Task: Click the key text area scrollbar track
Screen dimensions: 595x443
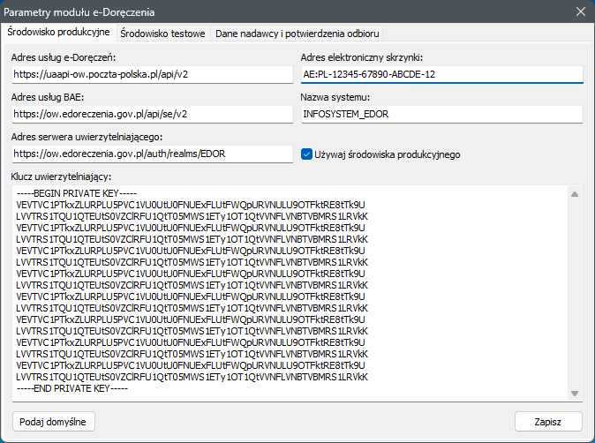Action: coord(574,291)
